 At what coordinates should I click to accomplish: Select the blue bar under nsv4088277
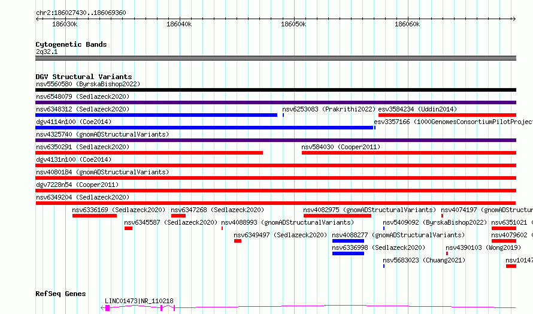coord(348,241)
